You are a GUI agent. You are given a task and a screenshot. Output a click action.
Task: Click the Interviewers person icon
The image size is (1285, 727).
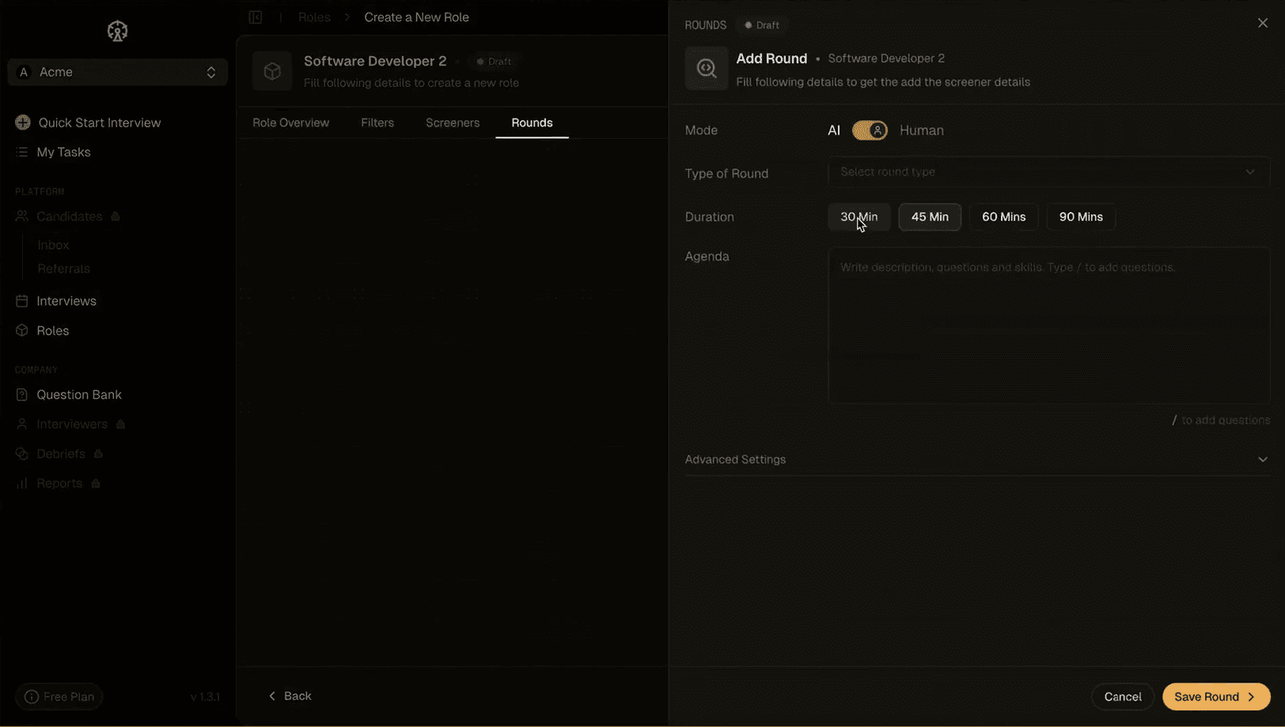pos(22,424)
